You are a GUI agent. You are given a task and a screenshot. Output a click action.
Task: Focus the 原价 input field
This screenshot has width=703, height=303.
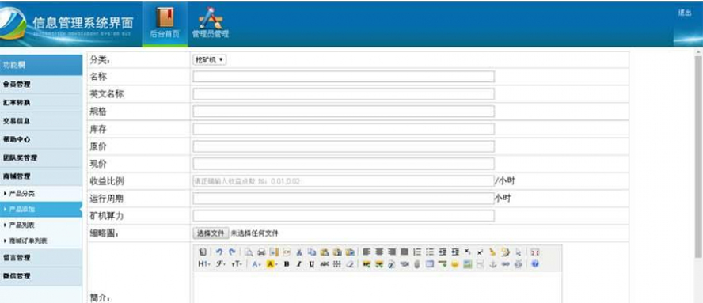tap(344, 146)
